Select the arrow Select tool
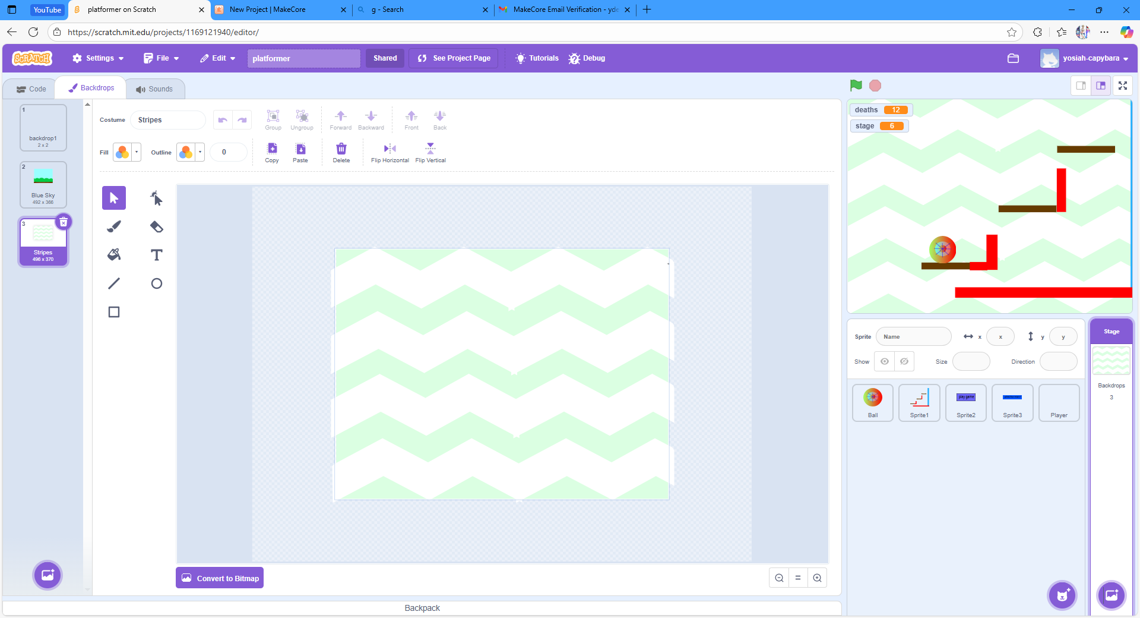Screen dimensions: 1140x618 click(114, 198)
